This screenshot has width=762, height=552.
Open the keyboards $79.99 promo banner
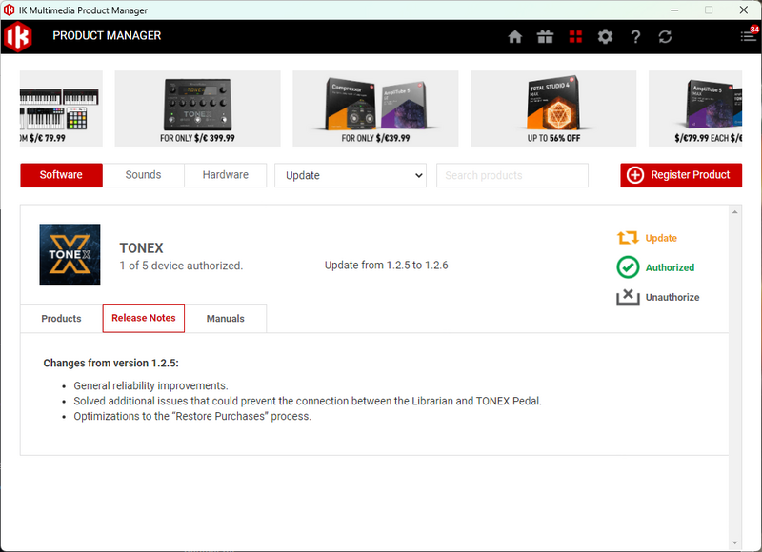[61, 108]
